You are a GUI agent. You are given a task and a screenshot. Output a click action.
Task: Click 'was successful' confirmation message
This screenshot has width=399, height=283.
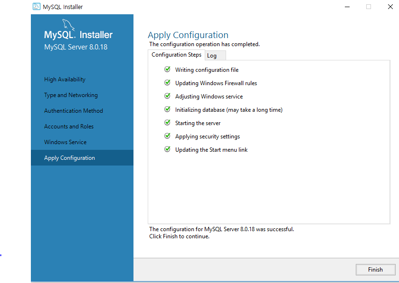221,229
